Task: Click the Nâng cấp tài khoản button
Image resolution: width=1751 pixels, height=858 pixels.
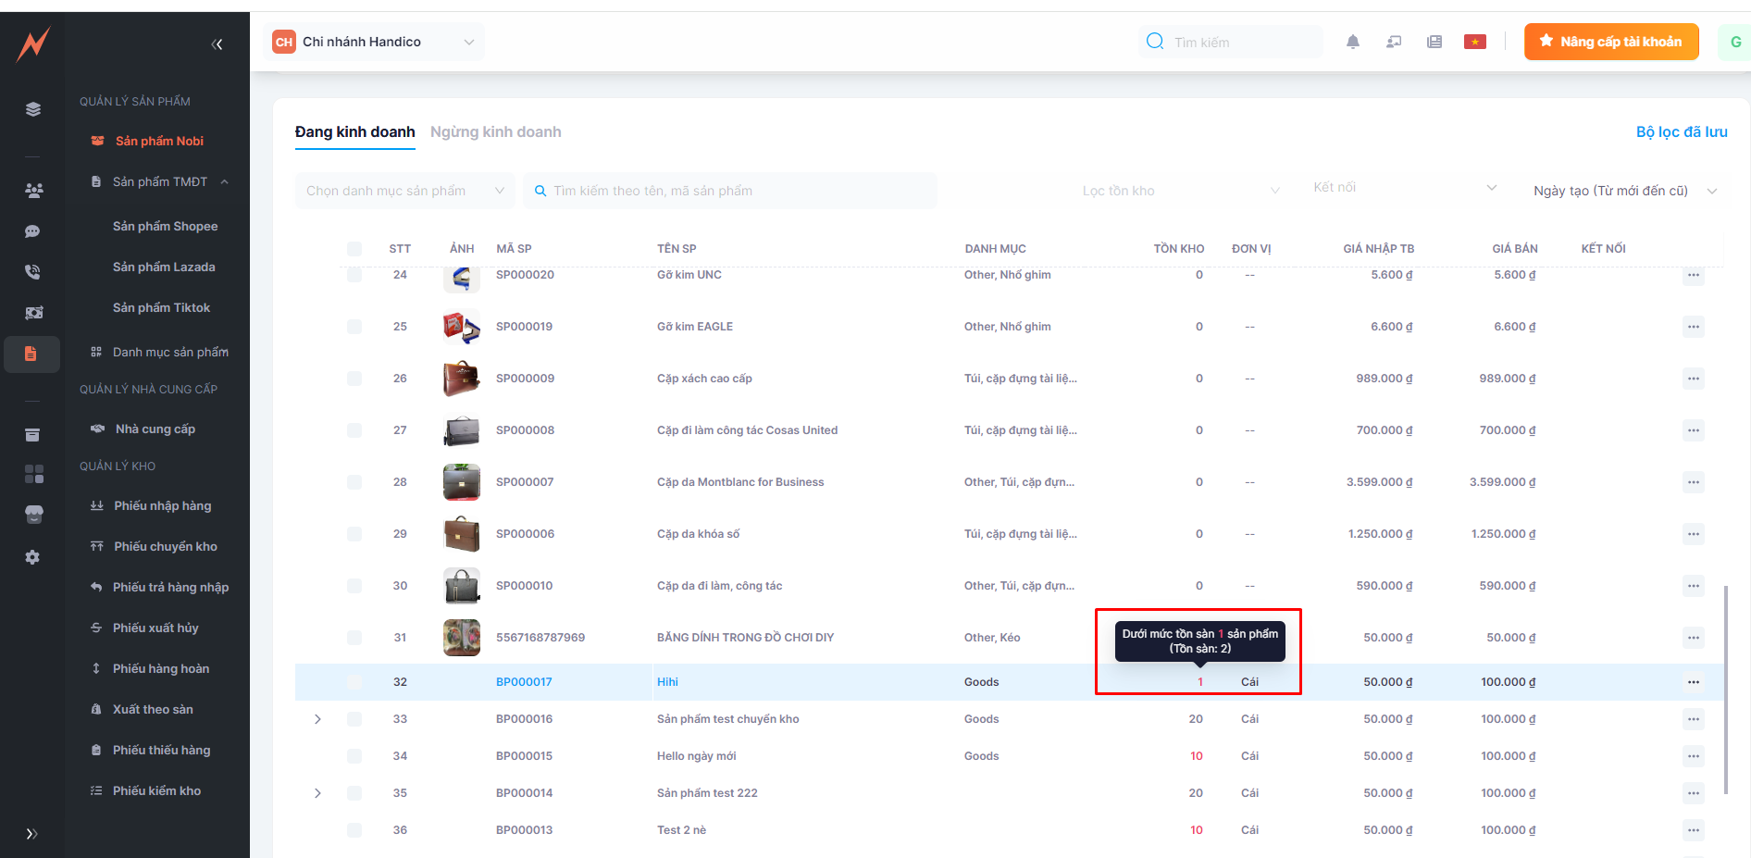Action: (1610, 42)
